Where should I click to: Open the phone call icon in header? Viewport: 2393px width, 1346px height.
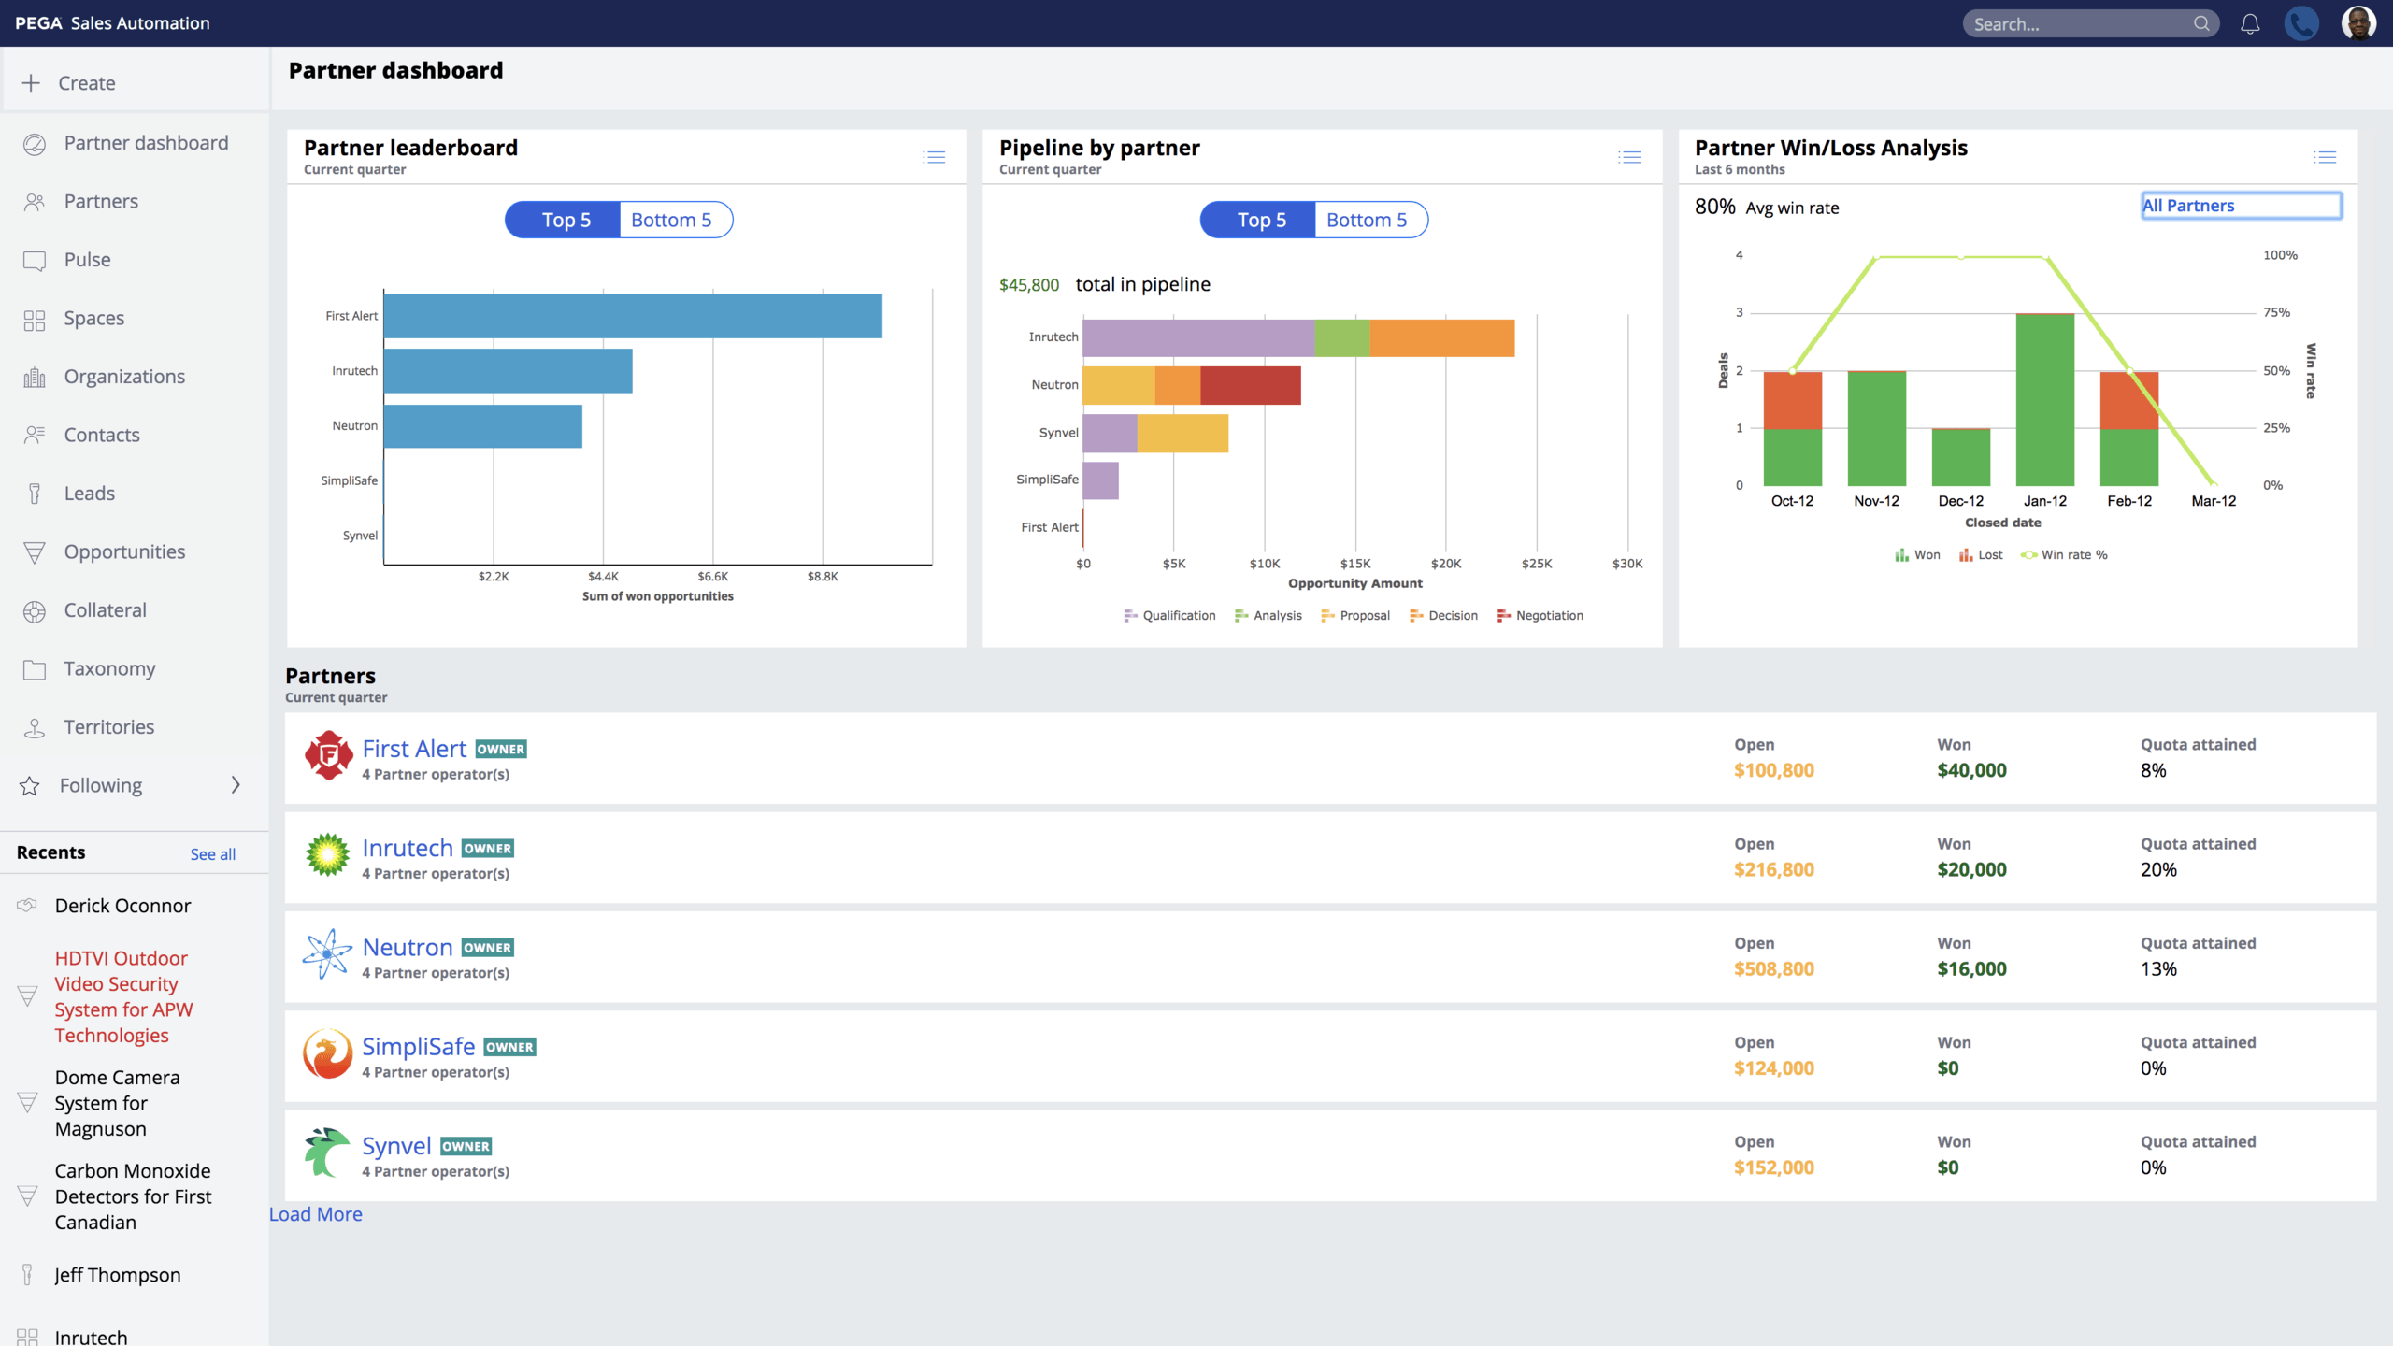tap(2301, 24)
